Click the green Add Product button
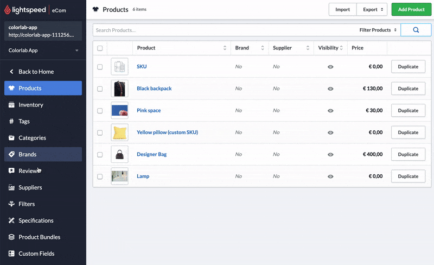This screenshot has width=434, height=265. pos(411,9)
